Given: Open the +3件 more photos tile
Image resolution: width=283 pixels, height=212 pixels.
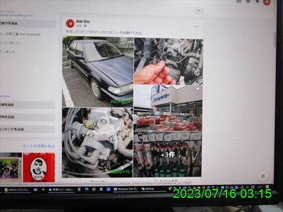Looking at the screenshot, I should point(167,154).
